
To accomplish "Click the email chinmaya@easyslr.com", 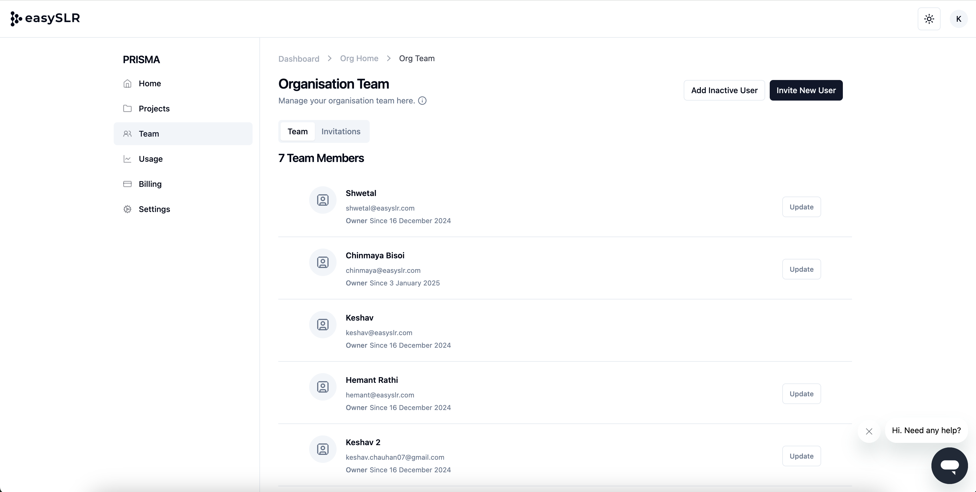I will point(383,271).
